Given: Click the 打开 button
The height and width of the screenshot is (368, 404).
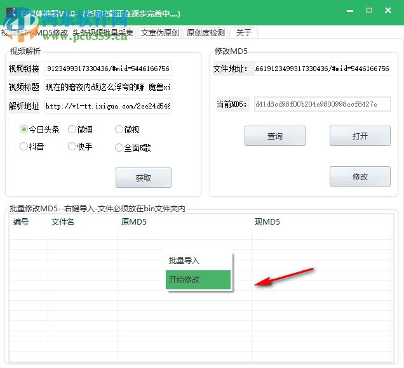Looking at the screenshot, I should pyautogui.click(x=360, y=136).
